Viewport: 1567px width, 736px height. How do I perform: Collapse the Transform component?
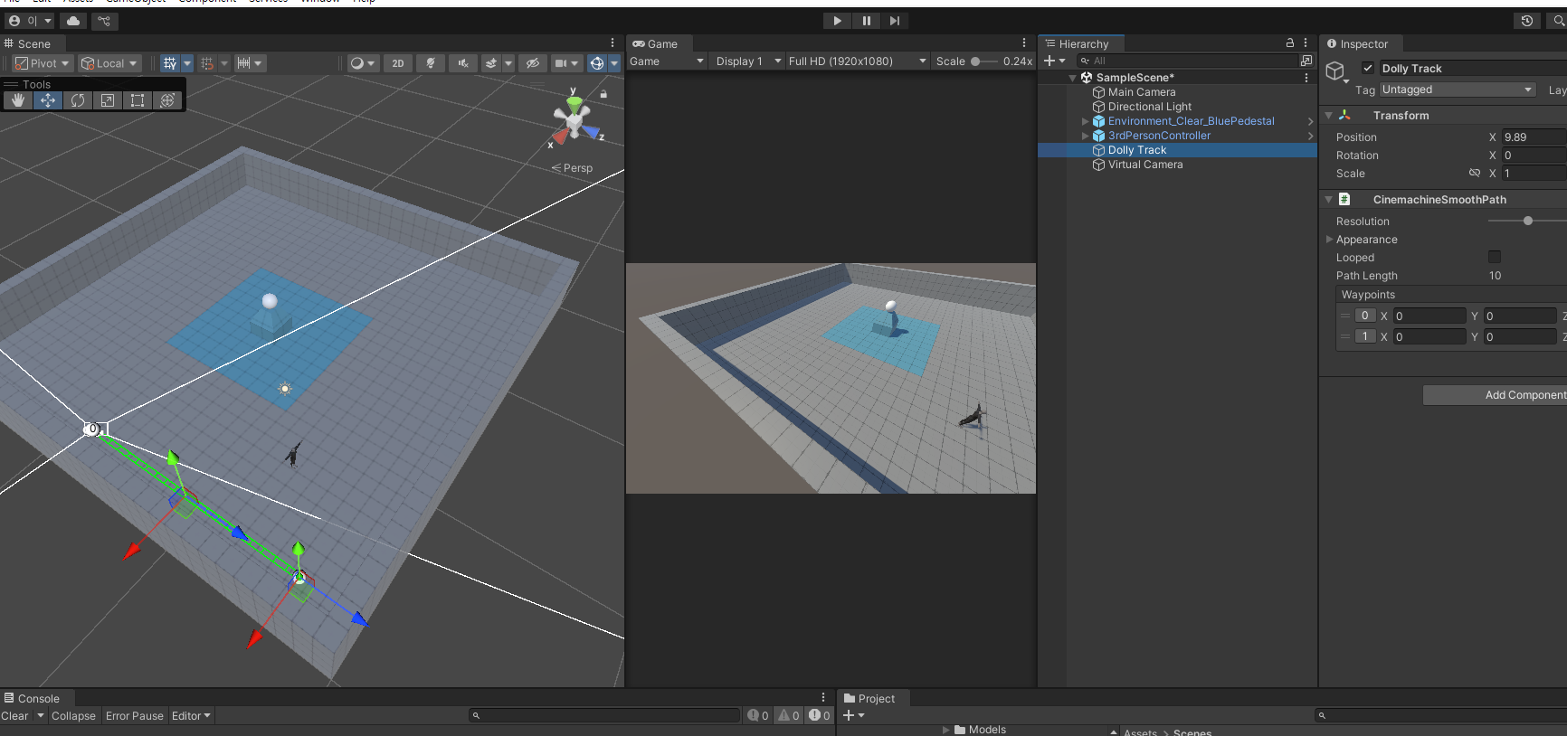[1329, 116]
